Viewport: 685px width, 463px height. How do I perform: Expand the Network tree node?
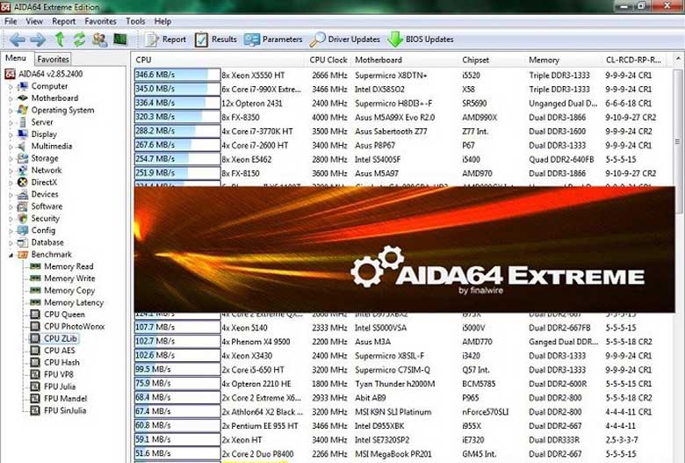click(x=11, y=170)
